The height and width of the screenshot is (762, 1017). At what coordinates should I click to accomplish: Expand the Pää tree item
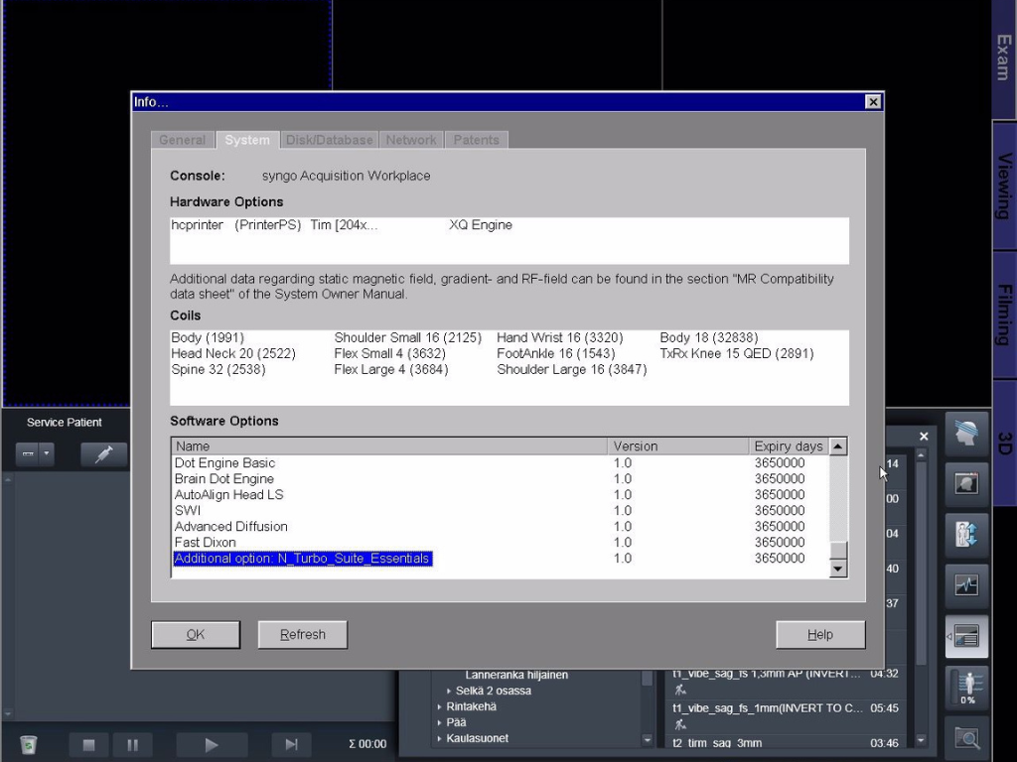pyautogui.click(x=439, y=723)
